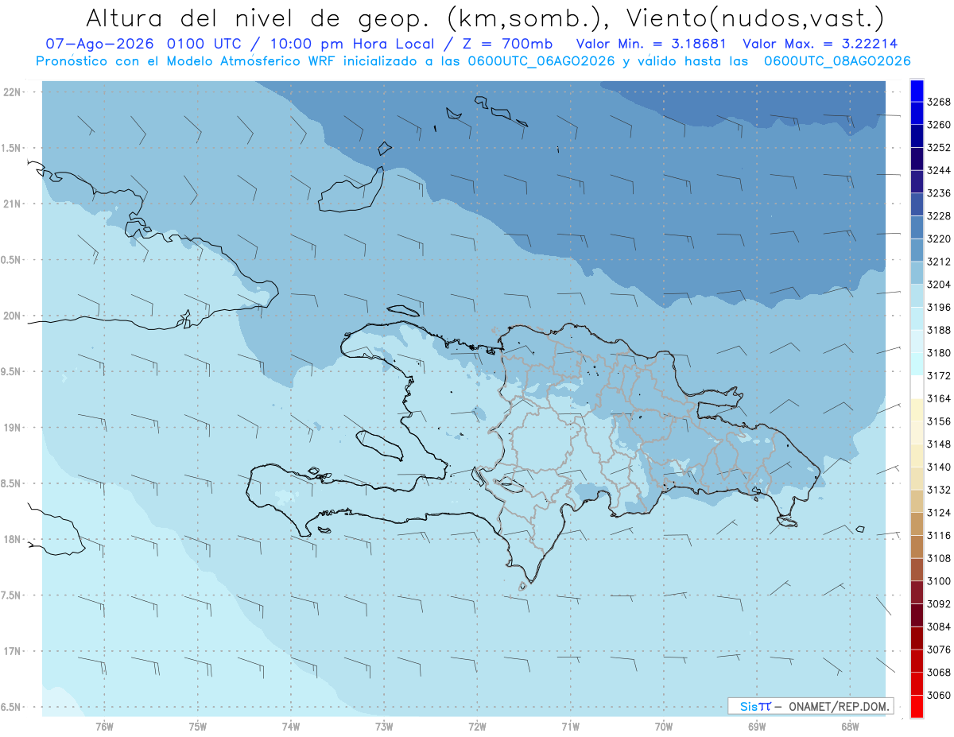Click the 22N latitude label

12,92
